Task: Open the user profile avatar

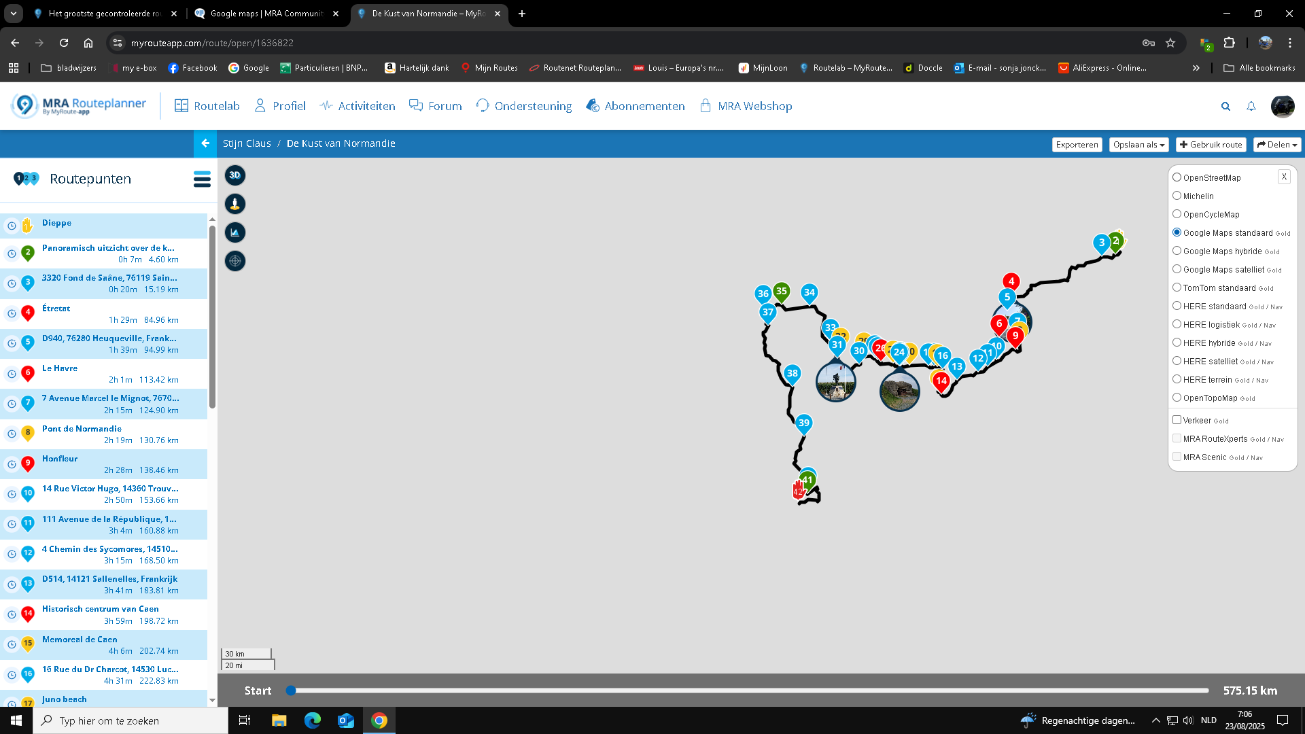Action: pyautogui.click(x=1283, y=106)
